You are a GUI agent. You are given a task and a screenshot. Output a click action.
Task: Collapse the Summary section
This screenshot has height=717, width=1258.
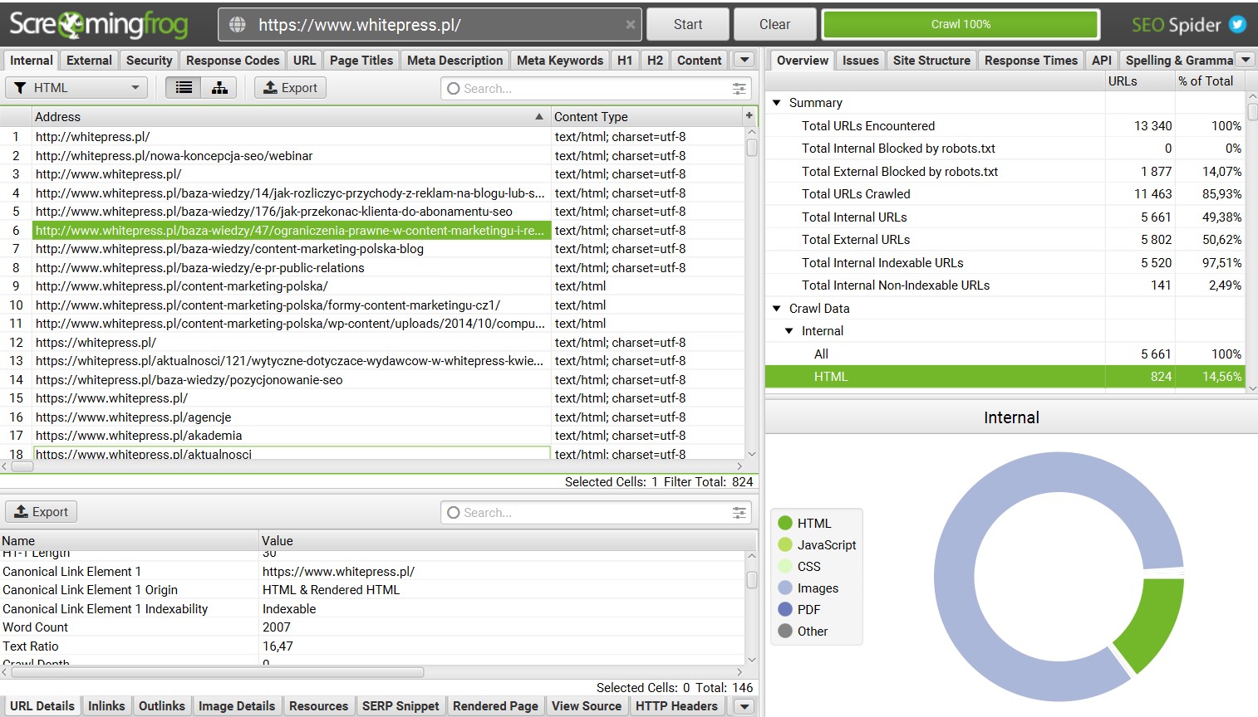[777, 103]
